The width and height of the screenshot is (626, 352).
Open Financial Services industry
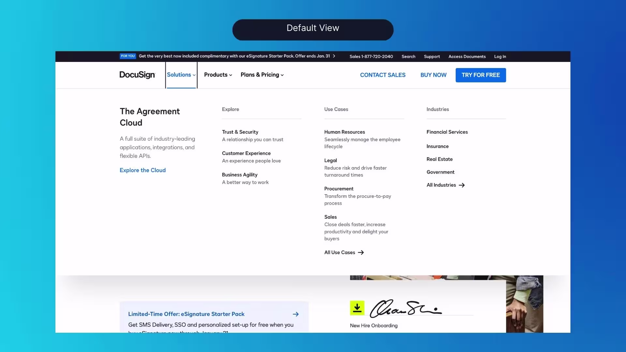pyautogui.click(x=447, y=132)
